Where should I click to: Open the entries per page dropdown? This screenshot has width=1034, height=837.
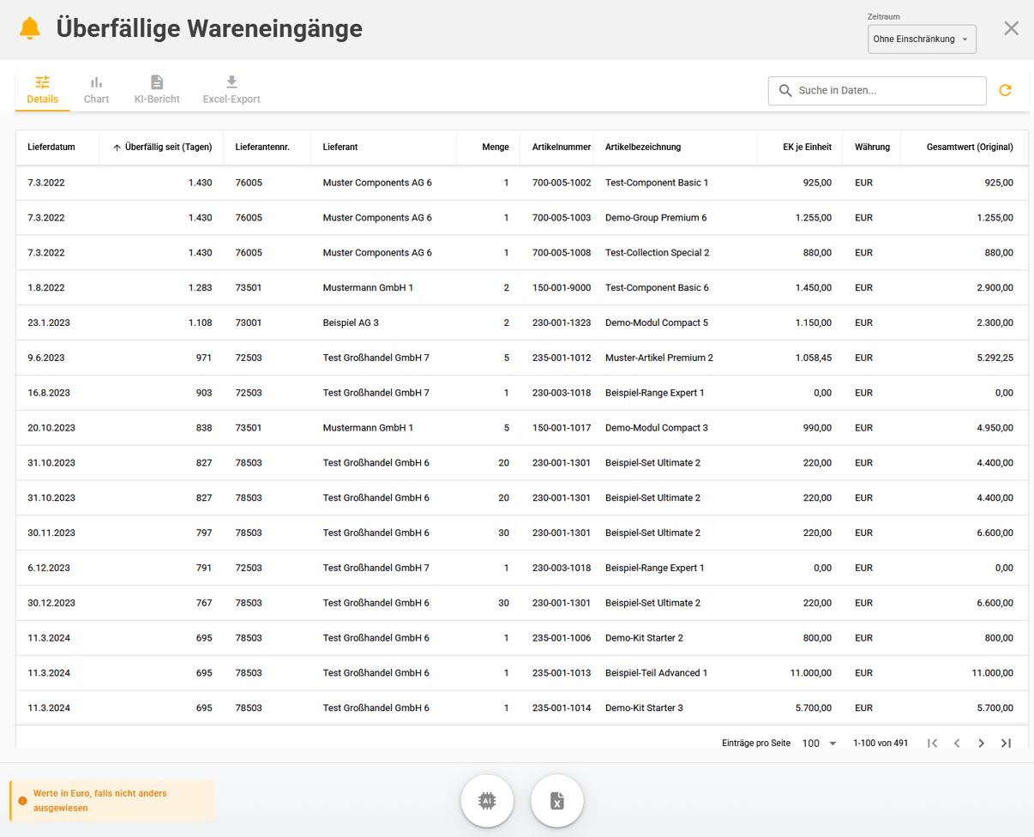tap(819, 744)
